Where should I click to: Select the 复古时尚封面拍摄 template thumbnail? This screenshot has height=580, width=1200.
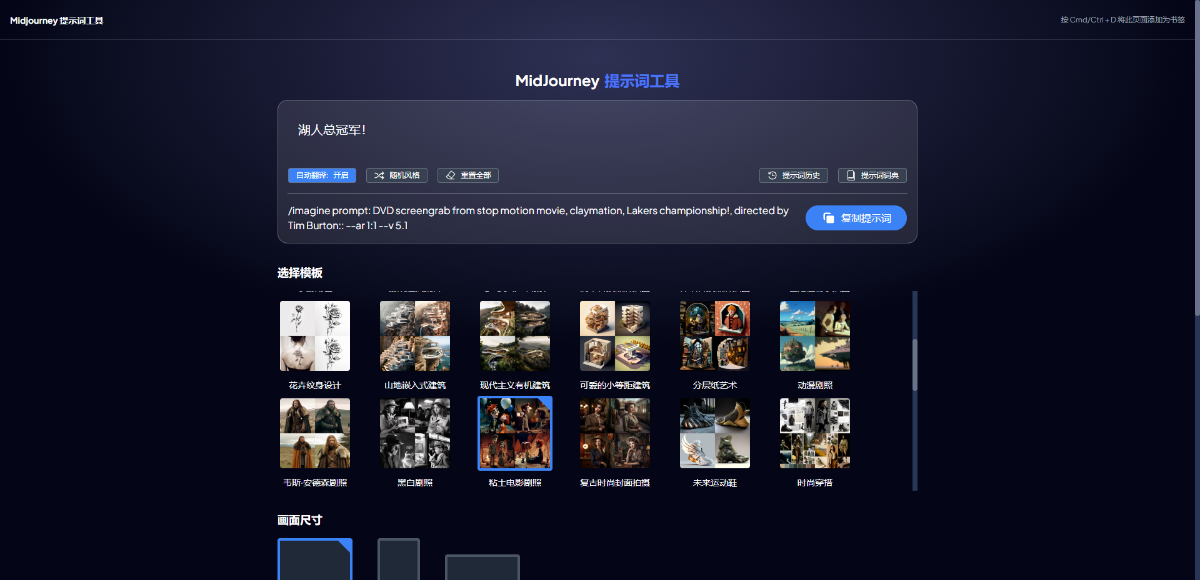(x=615, y=433)
